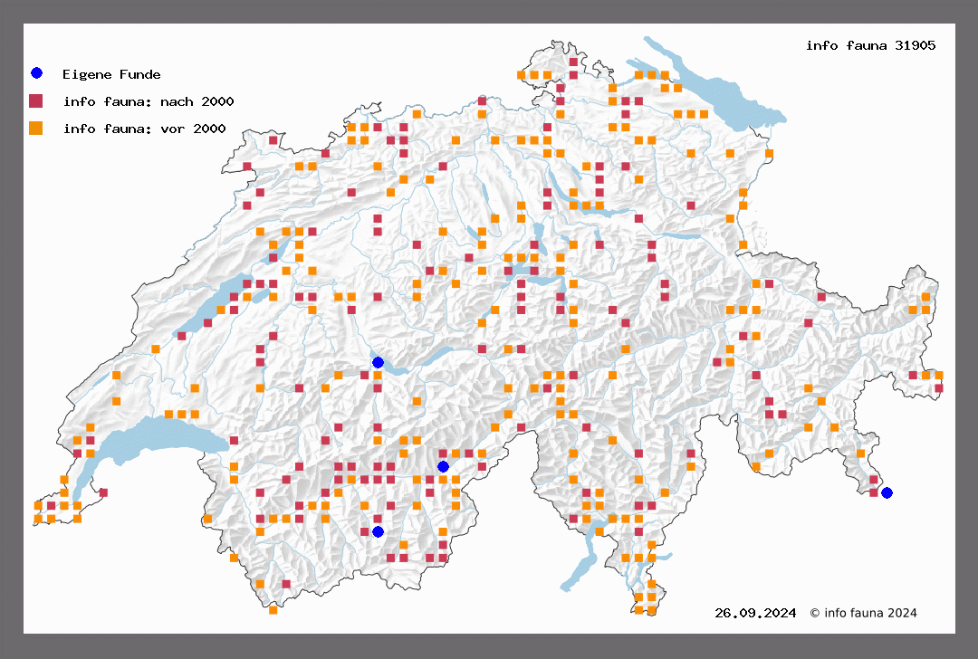
Task: Select the northernmost blue dot on the map
Action: click(378, 363)
